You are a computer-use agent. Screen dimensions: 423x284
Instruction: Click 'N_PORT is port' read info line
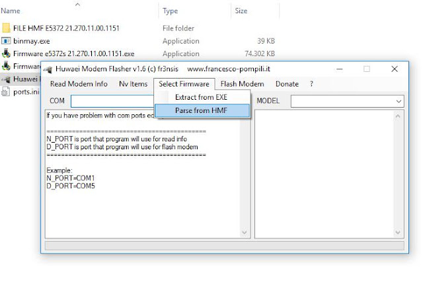[116, 139]
